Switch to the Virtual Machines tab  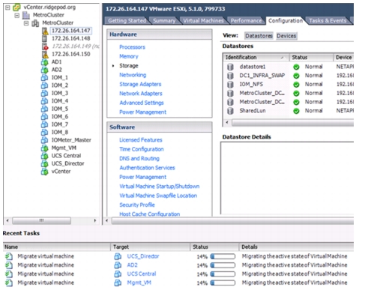point(203,21)
